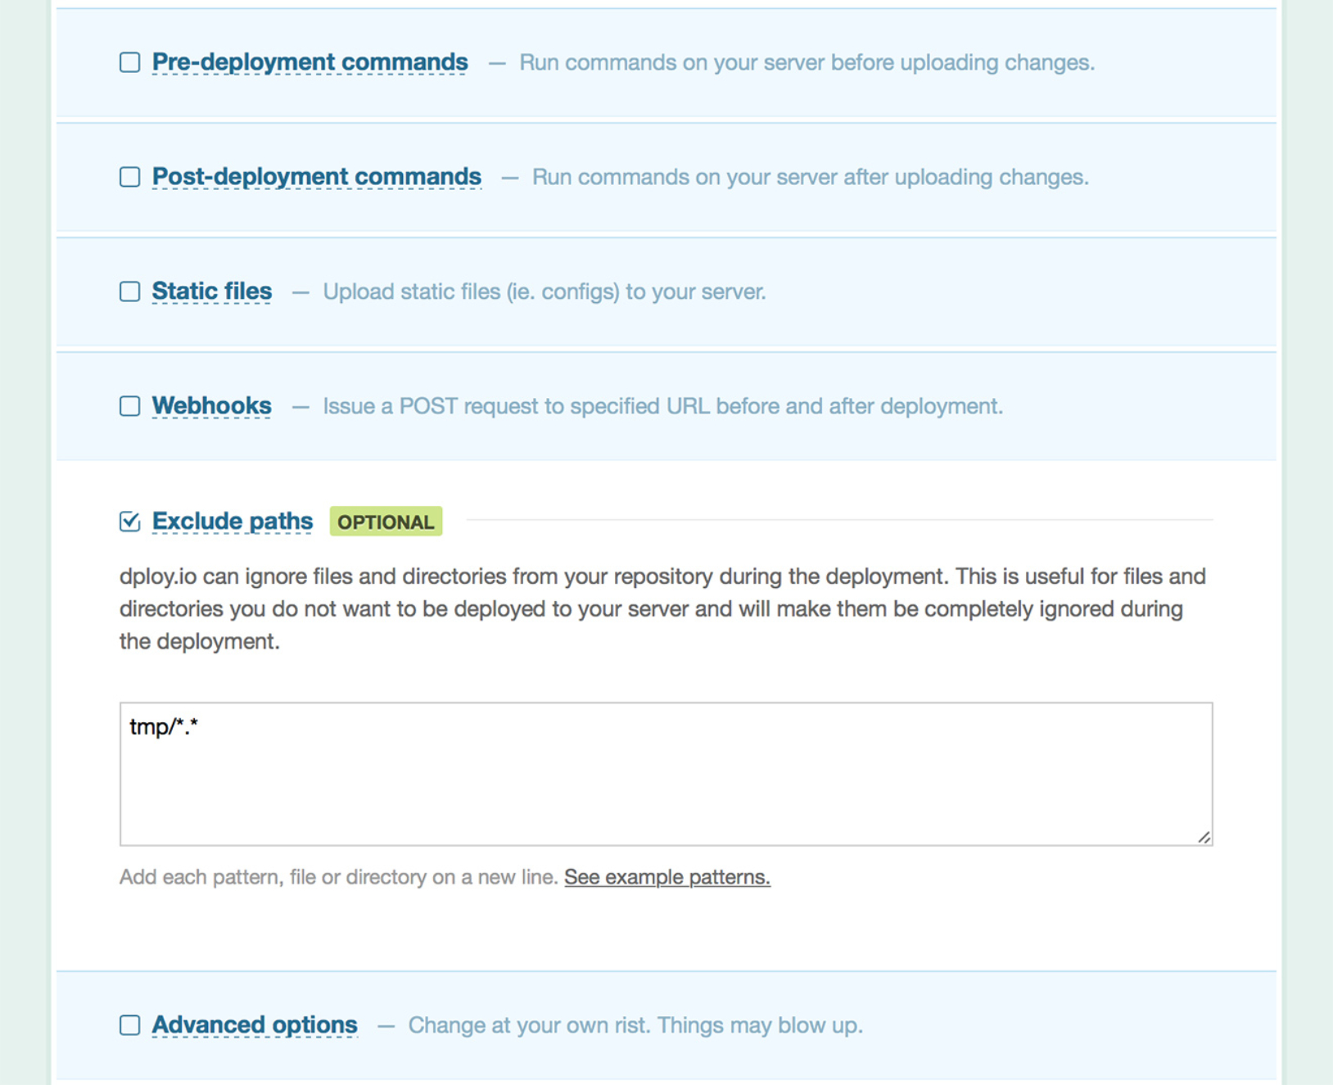Tick the Advanced options checkbox
Screen dimensions: 1333x1085
click(129, 1025)
